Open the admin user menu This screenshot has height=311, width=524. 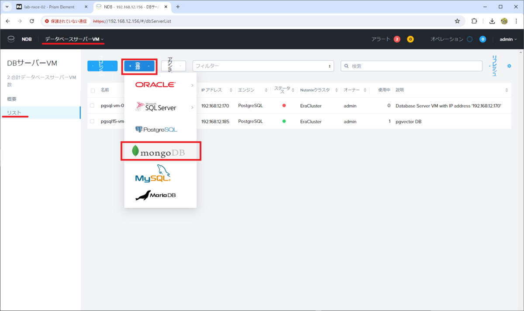pos(508,39)
